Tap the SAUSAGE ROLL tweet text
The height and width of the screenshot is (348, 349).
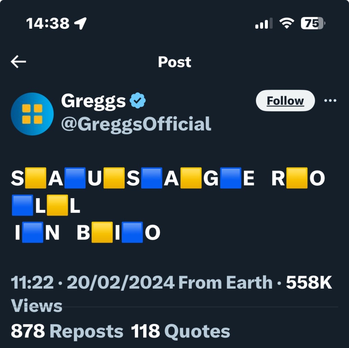(168, 179)
